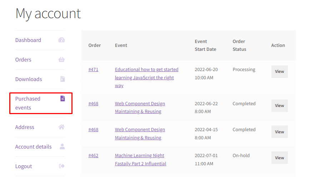View the order starting 2022-04-15
The height and width of the screenshot is (177, 310).
click(x=279, y=132)
